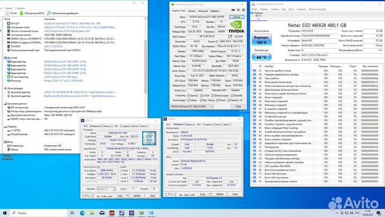Open the Tools dropdown arrow in left CPU-Z

[127, 196]
